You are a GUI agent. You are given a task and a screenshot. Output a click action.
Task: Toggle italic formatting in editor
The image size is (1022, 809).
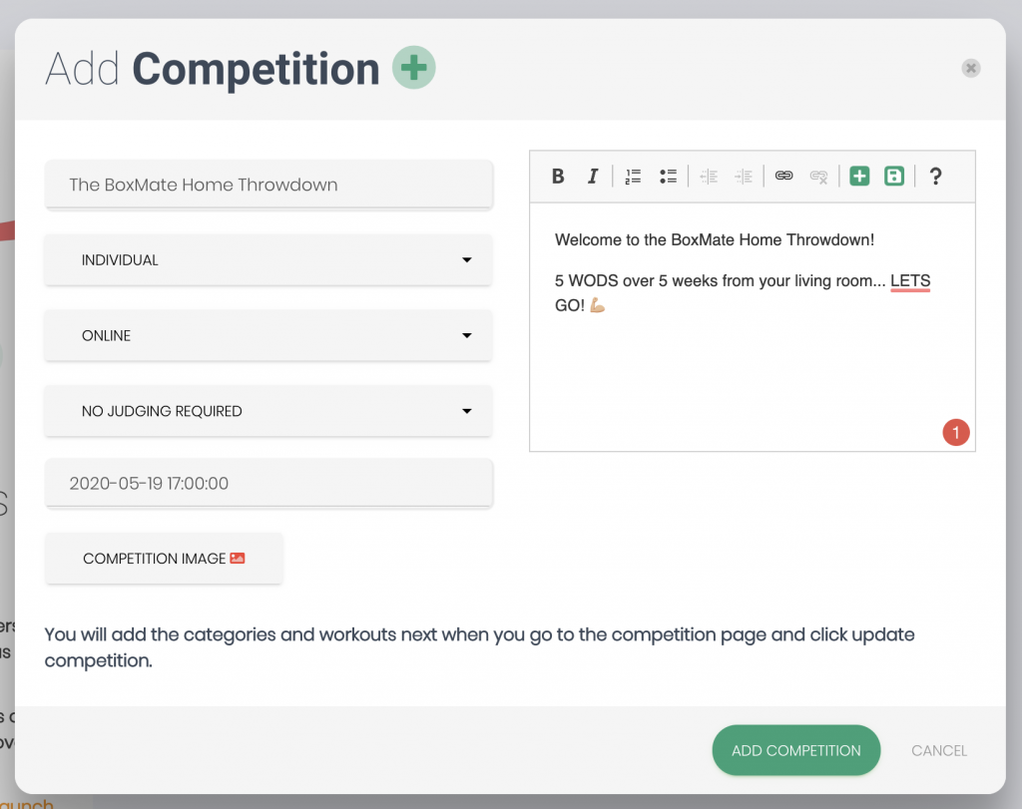click(593, 176)
